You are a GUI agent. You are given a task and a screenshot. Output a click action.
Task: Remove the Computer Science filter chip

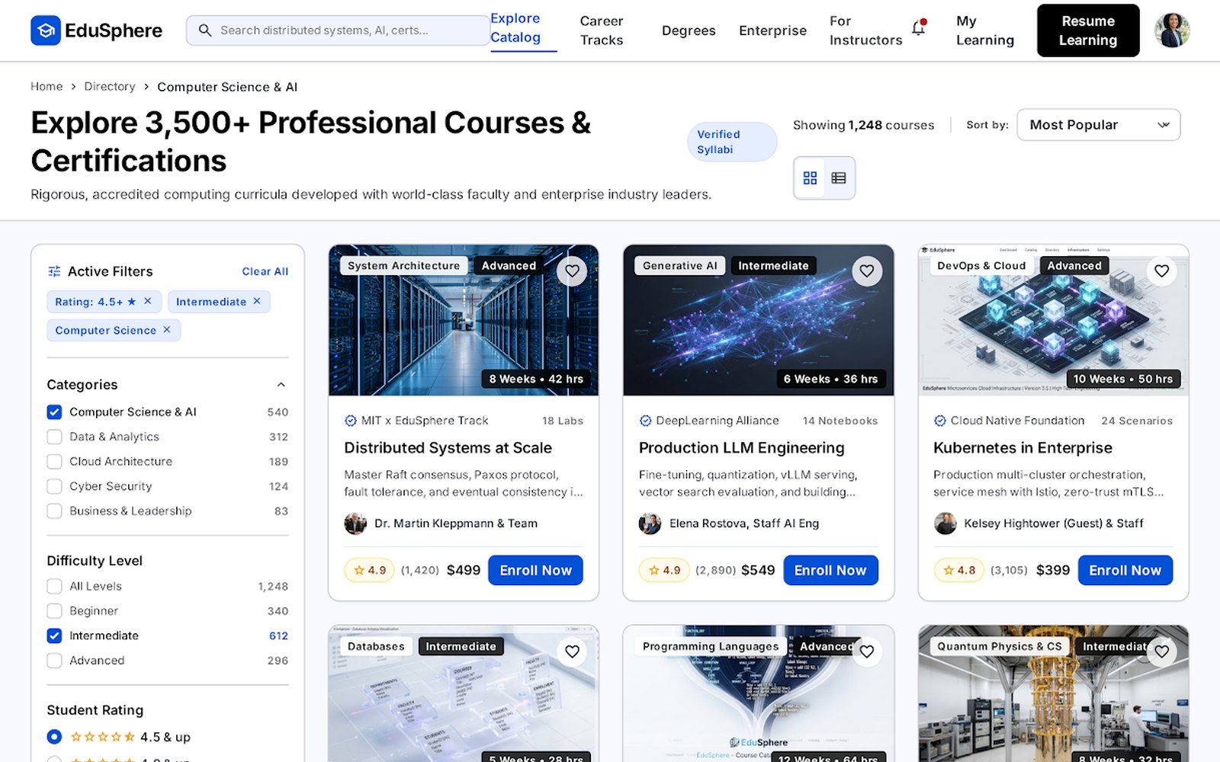(167, 329)
